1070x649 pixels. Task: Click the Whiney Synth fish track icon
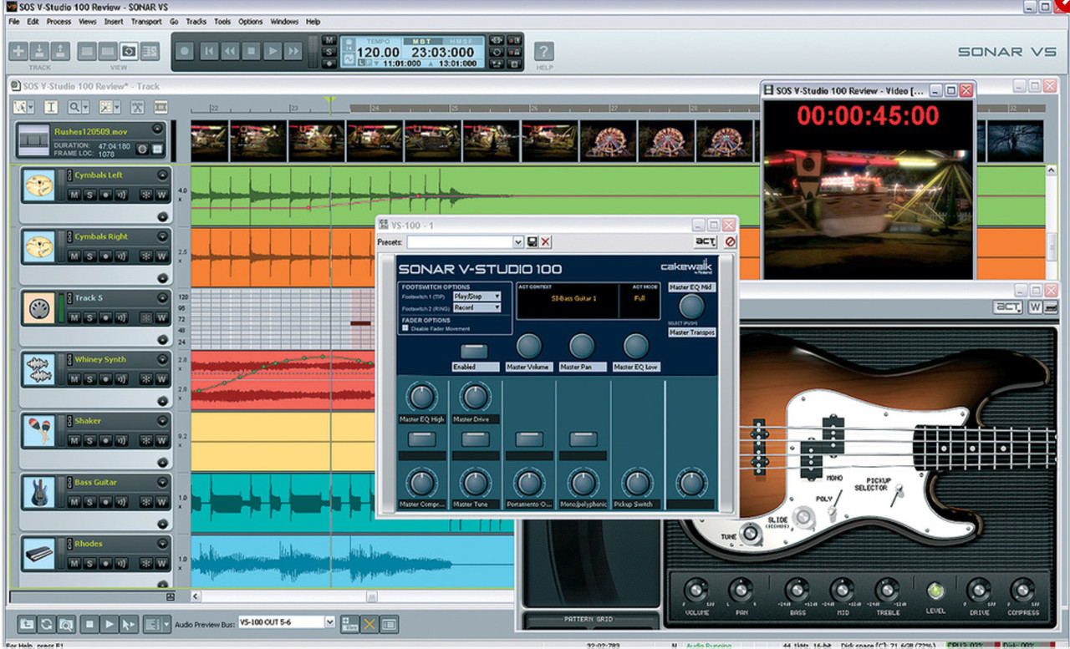(x=38, y=371)
